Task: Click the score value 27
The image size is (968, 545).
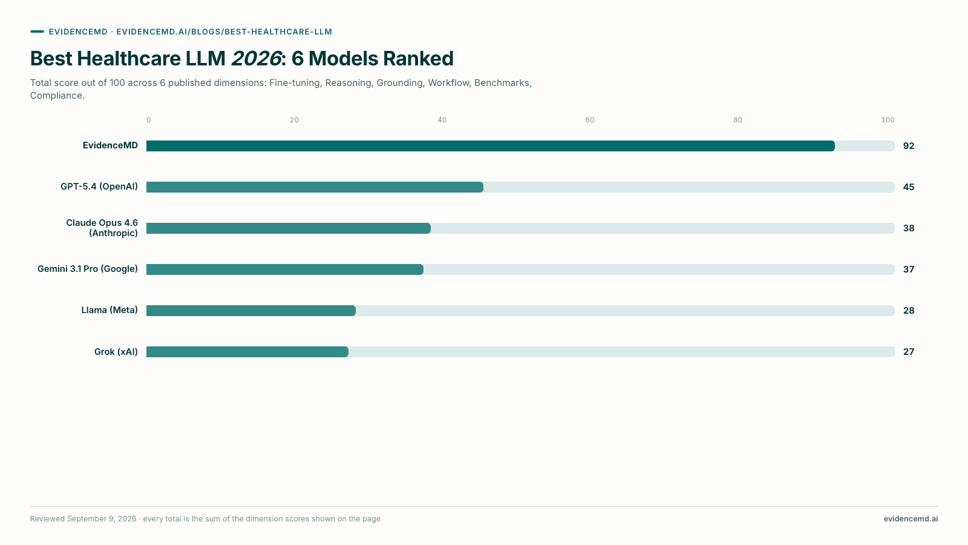Action: click(909, 352)
